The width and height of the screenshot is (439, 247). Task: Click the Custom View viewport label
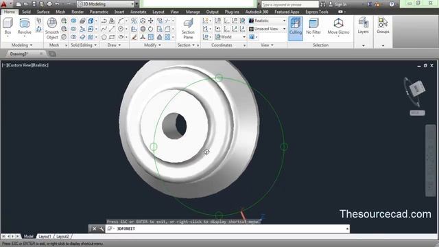[19, 65]
